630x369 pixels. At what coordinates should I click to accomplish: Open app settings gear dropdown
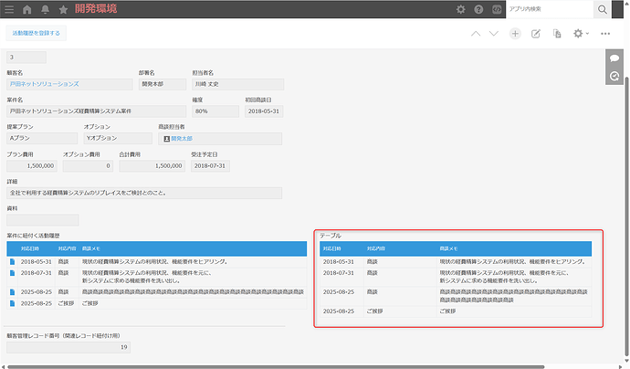pyautogui.click(x=581, y=34)
